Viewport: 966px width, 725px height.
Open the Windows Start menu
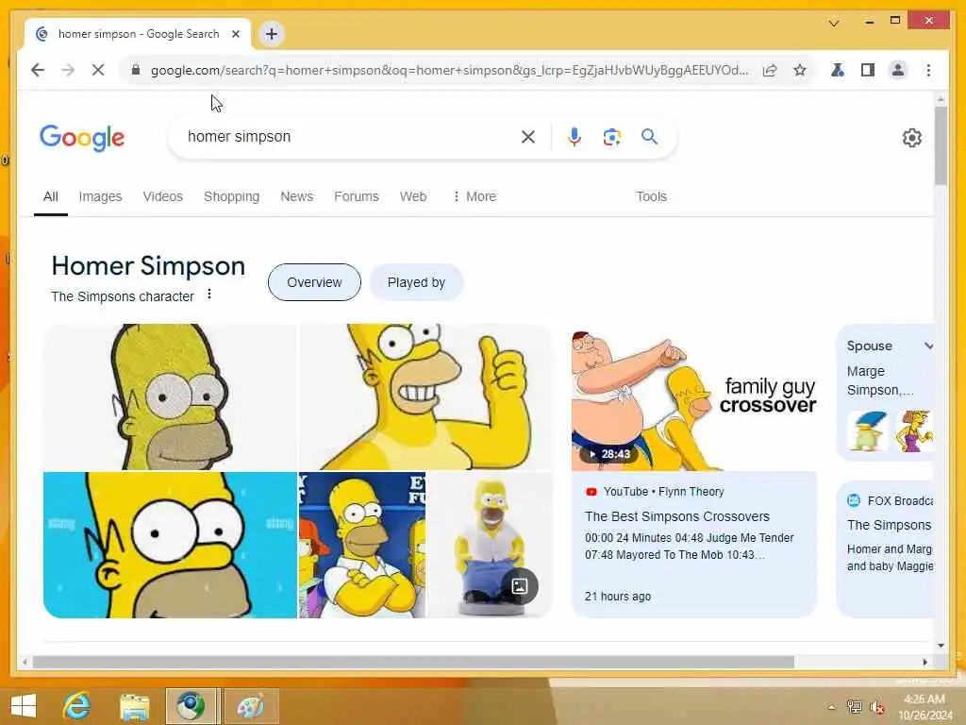coord(24,706)
